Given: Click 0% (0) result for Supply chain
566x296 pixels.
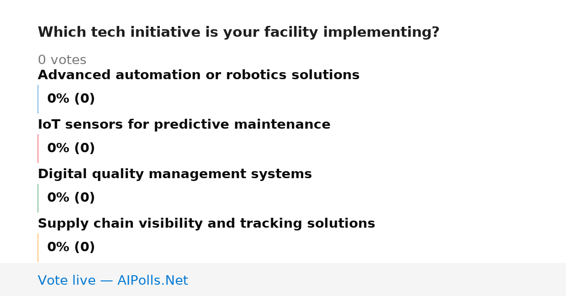Looking at the screenshot, I should tap(71, 247).
